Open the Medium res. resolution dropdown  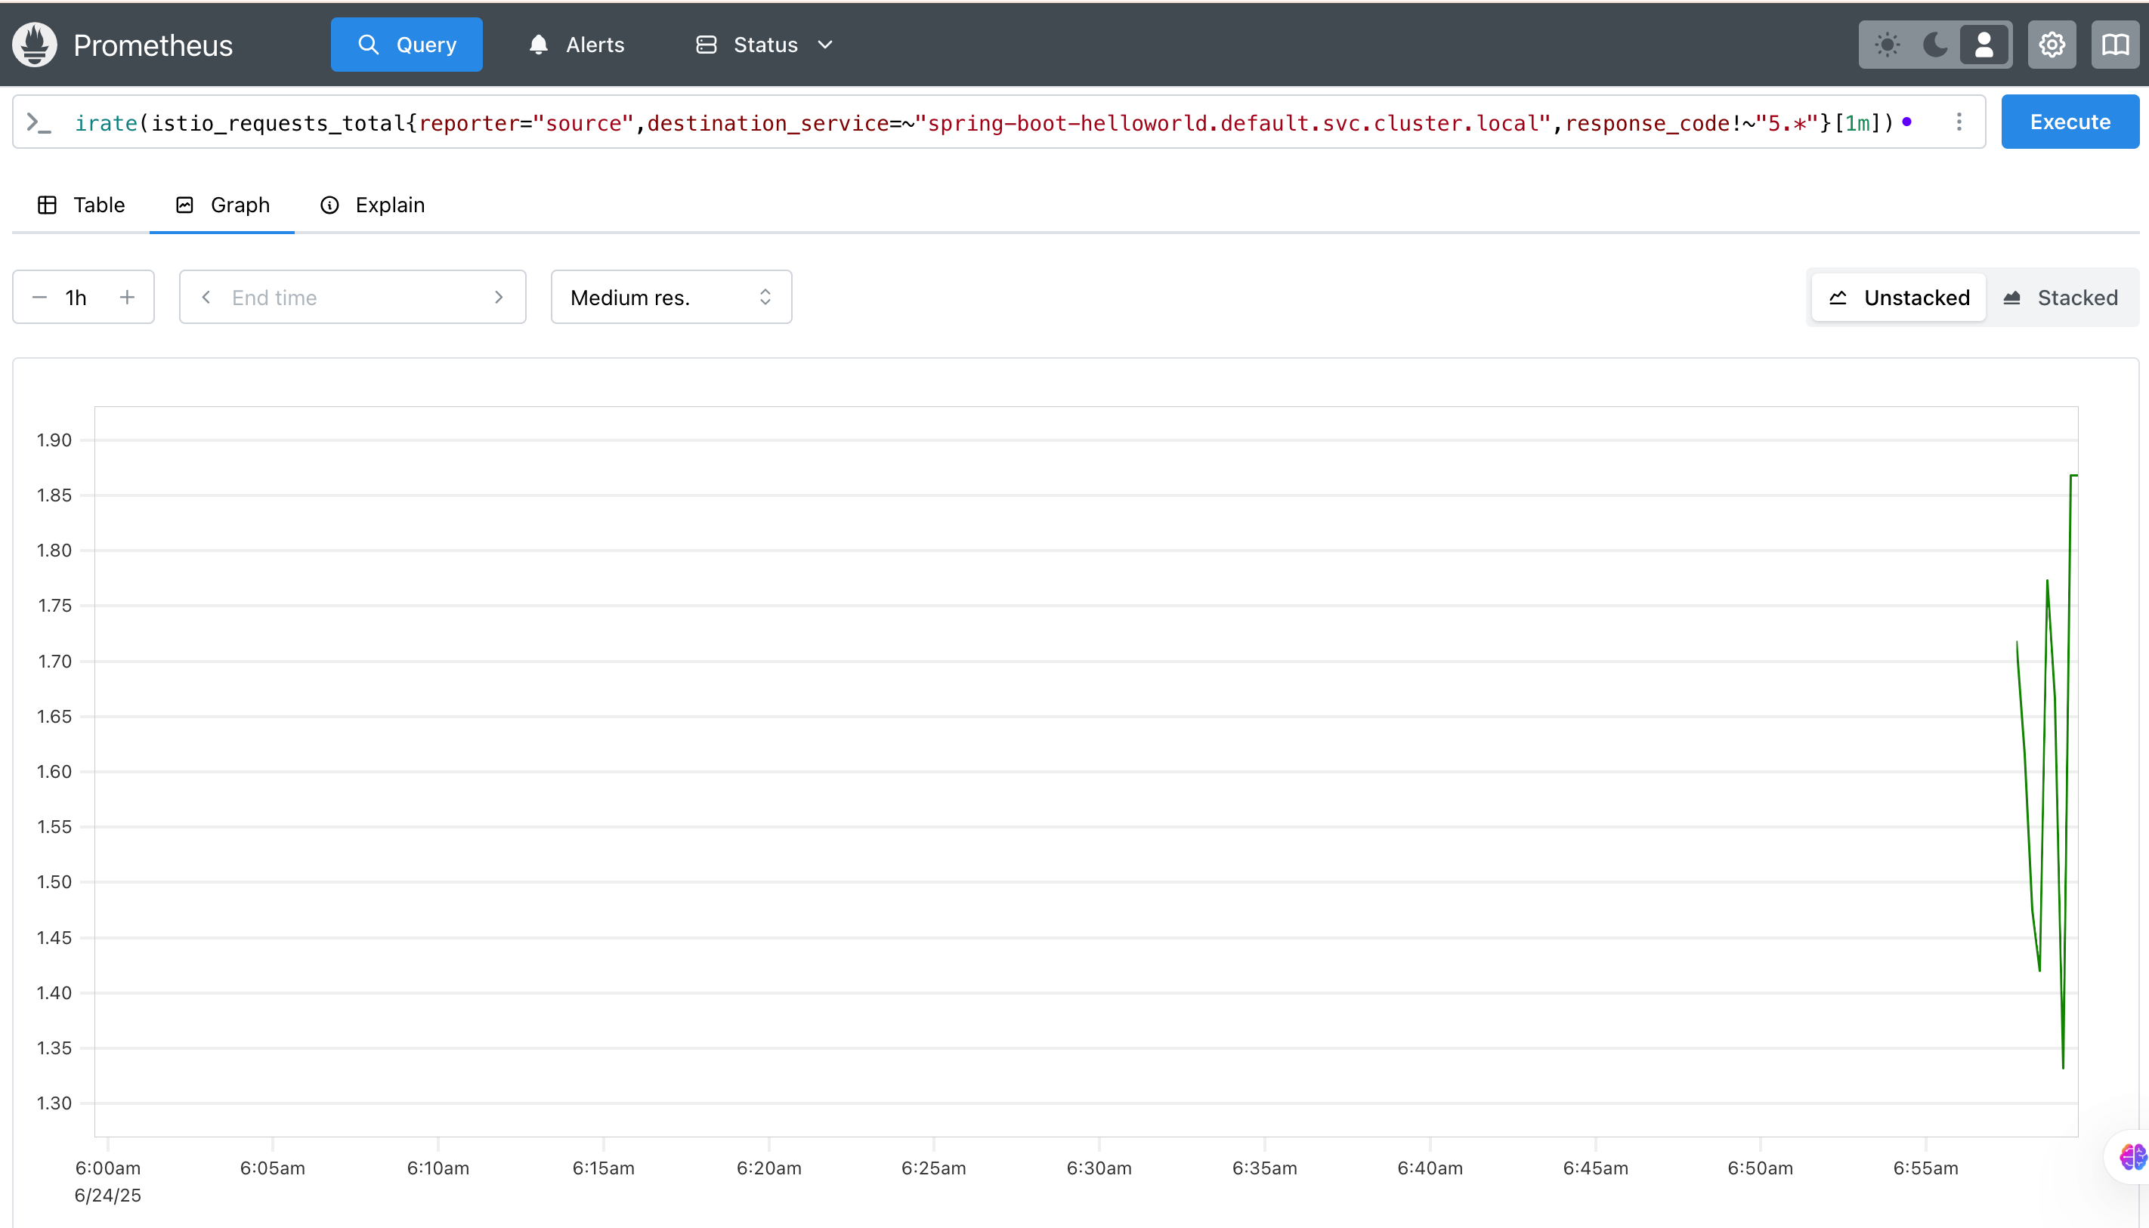coord(671,298)
